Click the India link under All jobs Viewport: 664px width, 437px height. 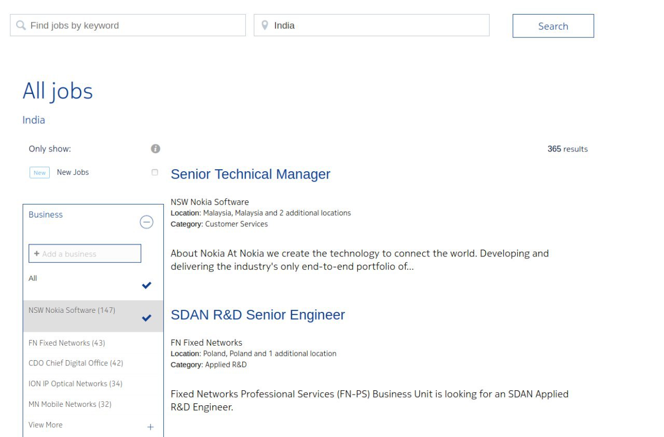pyautogui.click(x=34, y=120)
